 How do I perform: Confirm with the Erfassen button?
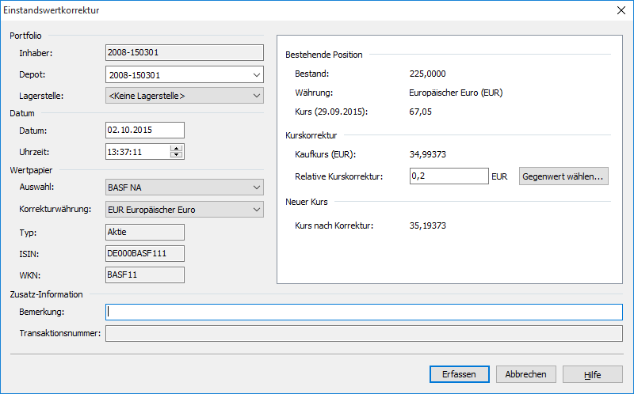click(x=460, y=374)
